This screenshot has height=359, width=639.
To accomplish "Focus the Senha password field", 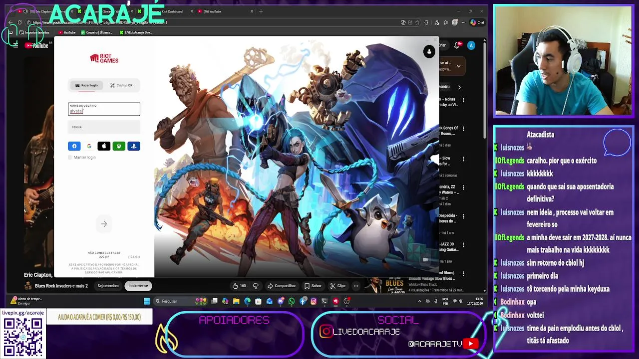I will coord(104,127).
